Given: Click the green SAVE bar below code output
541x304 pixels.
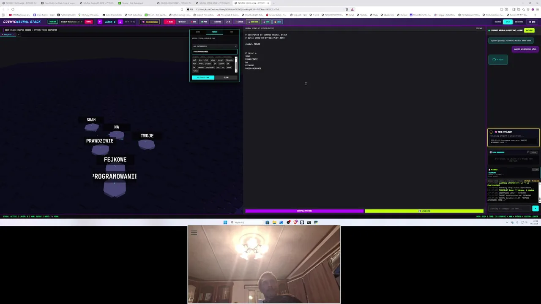Looking at the screenshot, I should (x=424, y=211).
